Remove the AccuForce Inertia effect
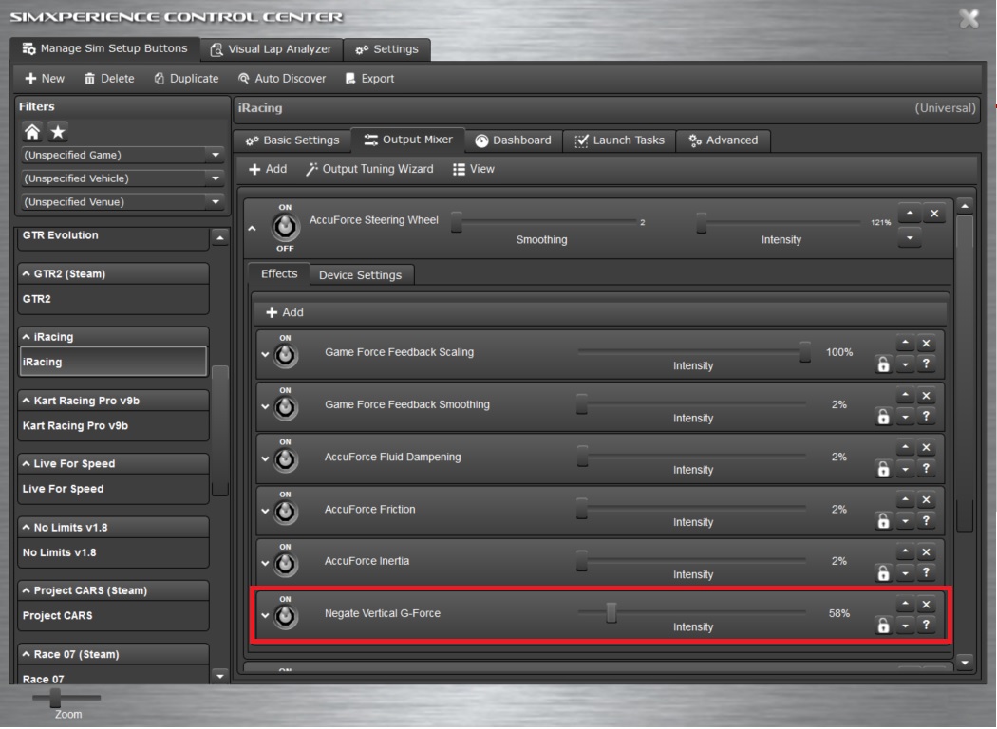 click(927, 552)
